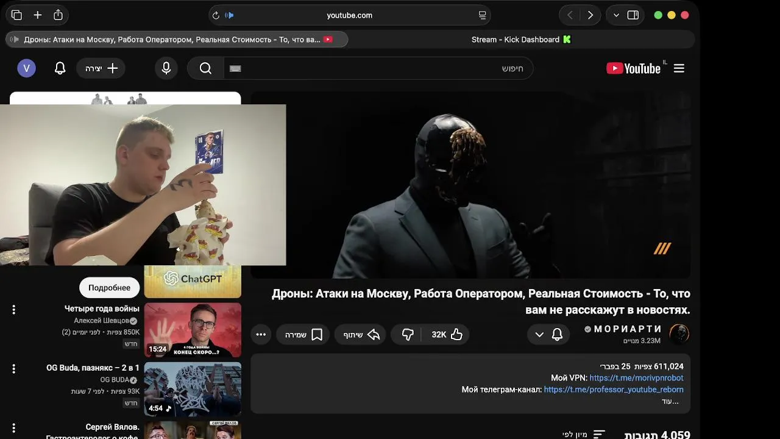Open the МОРИАРТИ channel name
The image size is (780, 439).
tap(628, 329)
